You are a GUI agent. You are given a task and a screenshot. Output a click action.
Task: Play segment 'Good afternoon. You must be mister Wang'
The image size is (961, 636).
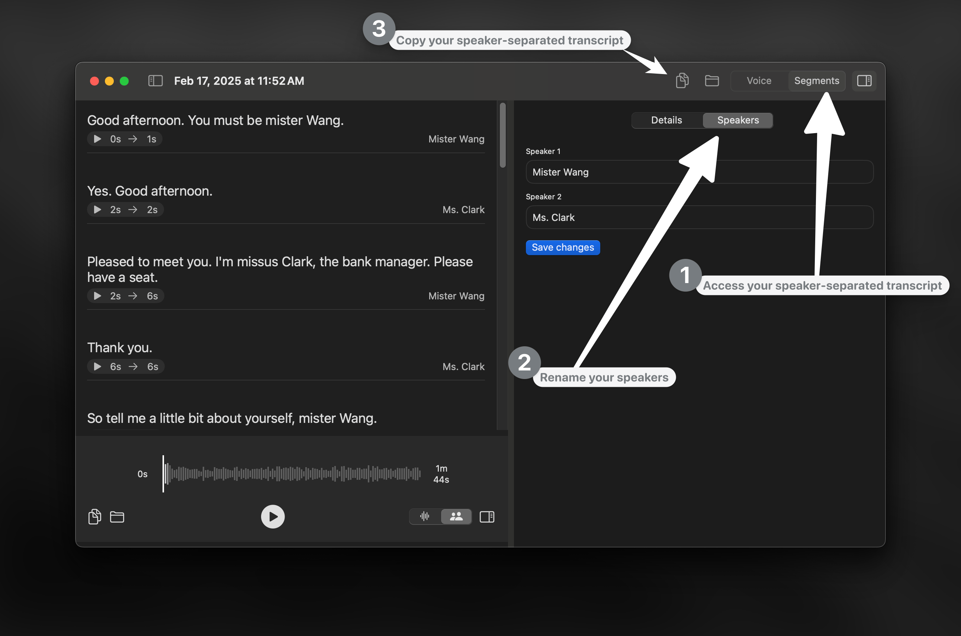[97, 139]
